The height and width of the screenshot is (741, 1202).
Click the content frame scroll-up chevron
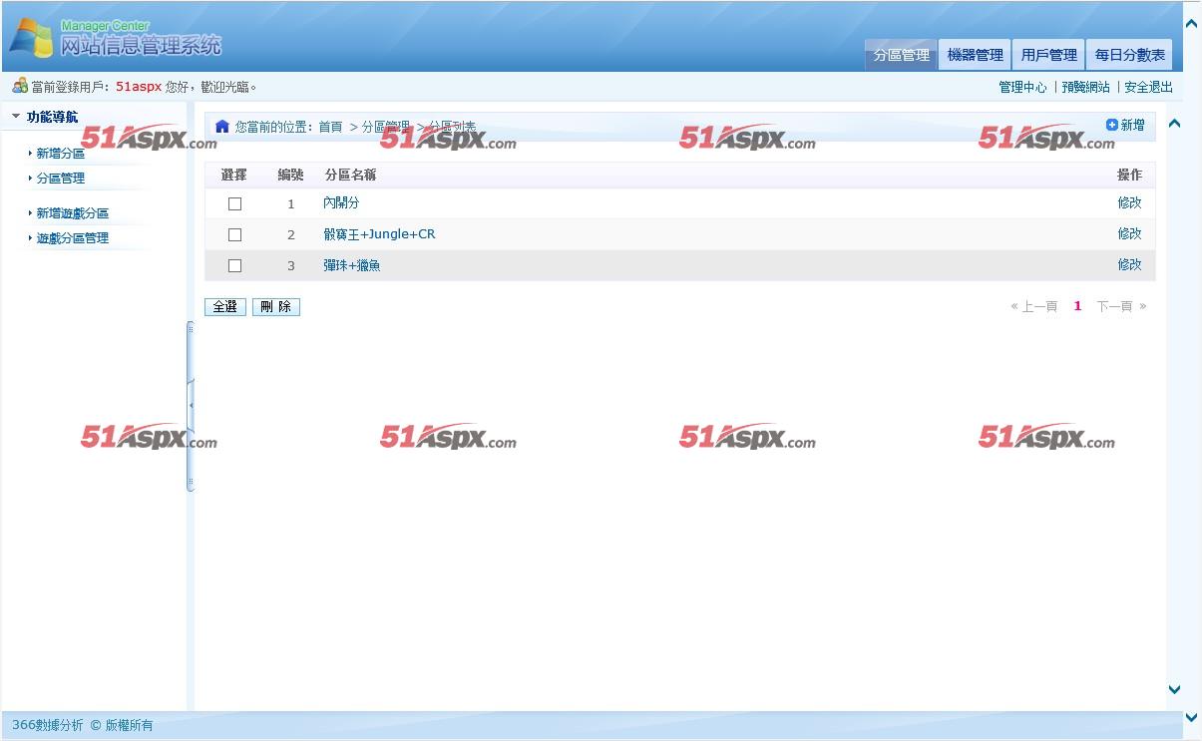[1174, 124]
